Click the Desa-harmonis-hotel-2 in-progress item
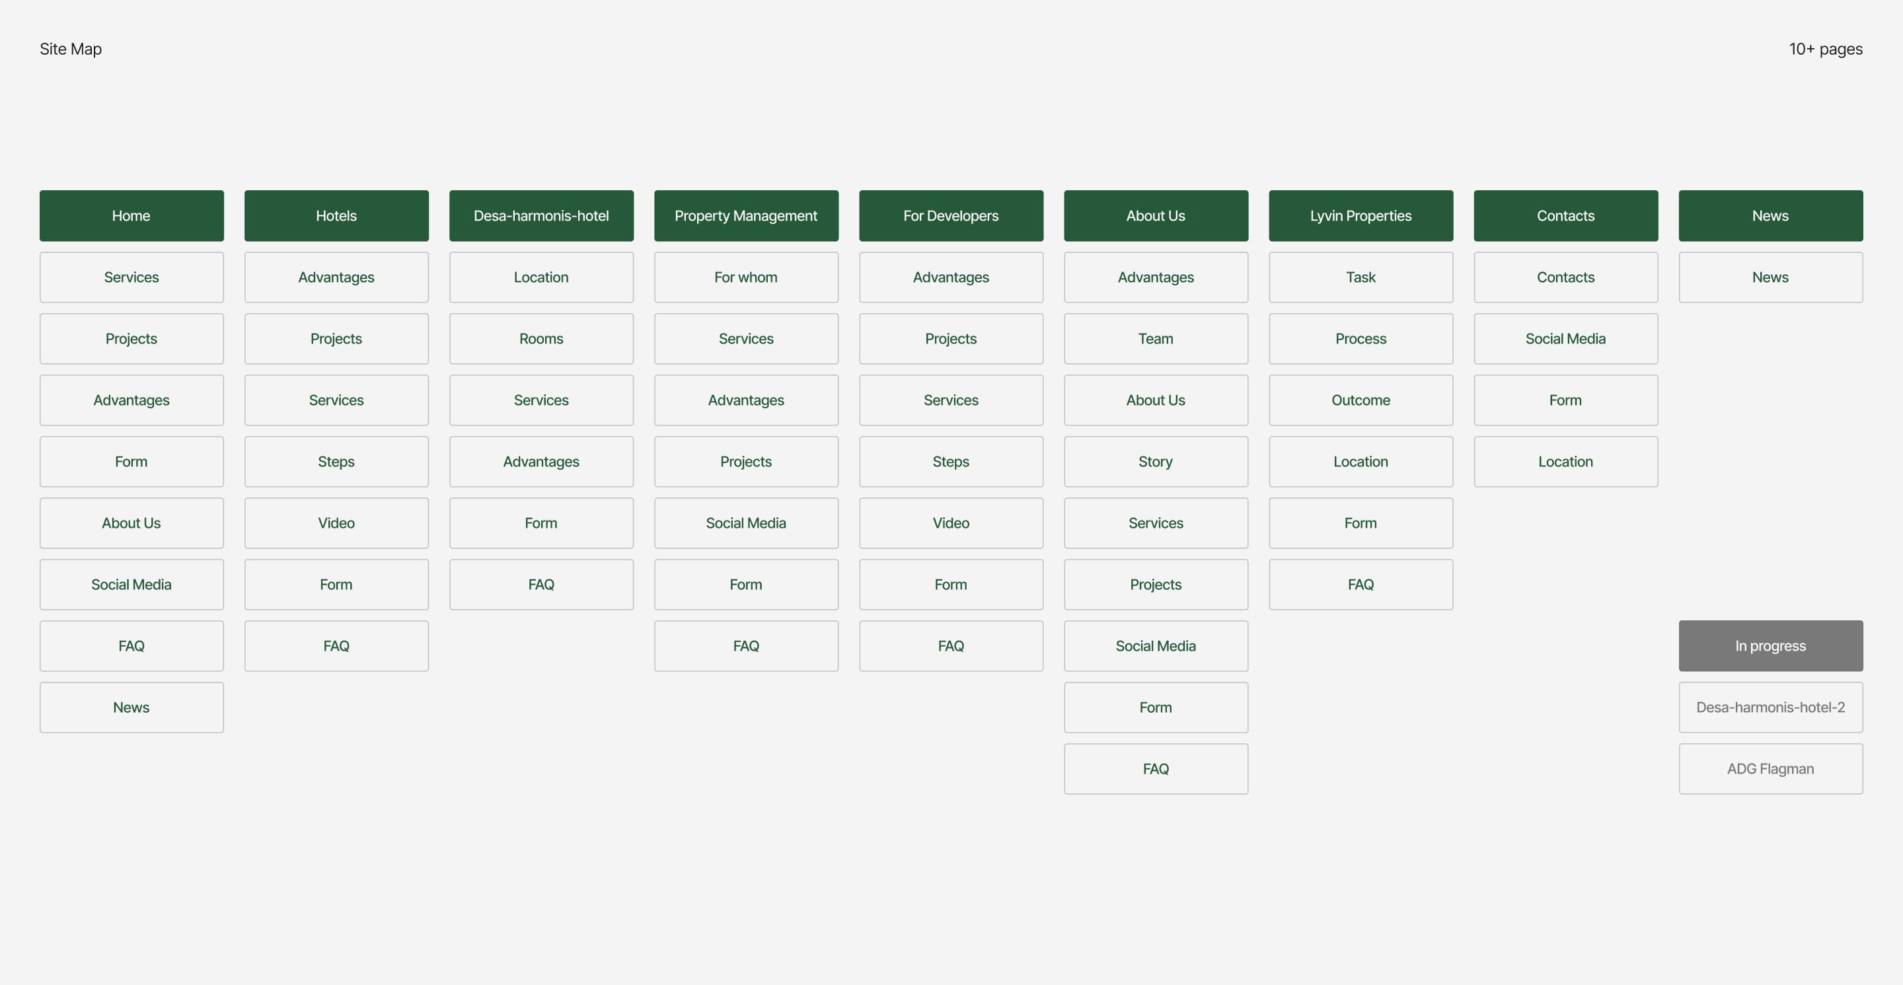The height and width of the screenshot is (985, 1903). 1770,708
